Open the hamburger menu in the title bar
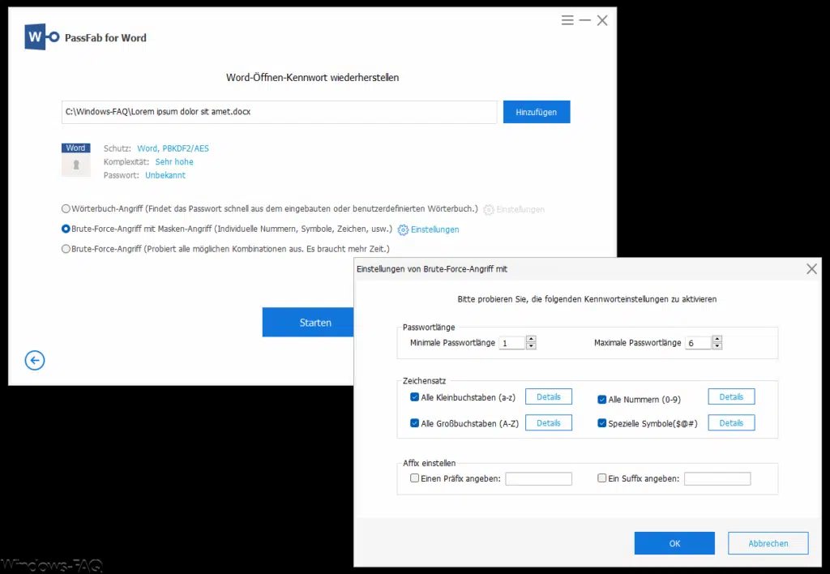 tap(567, 20)
